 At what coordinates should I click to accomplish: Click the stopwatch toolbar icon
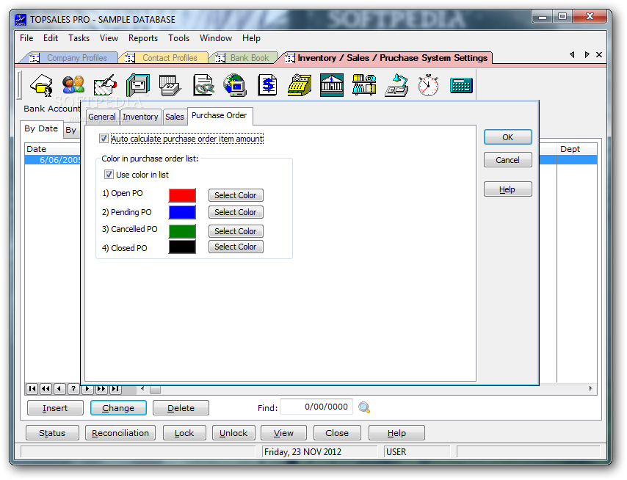(428, 85)
